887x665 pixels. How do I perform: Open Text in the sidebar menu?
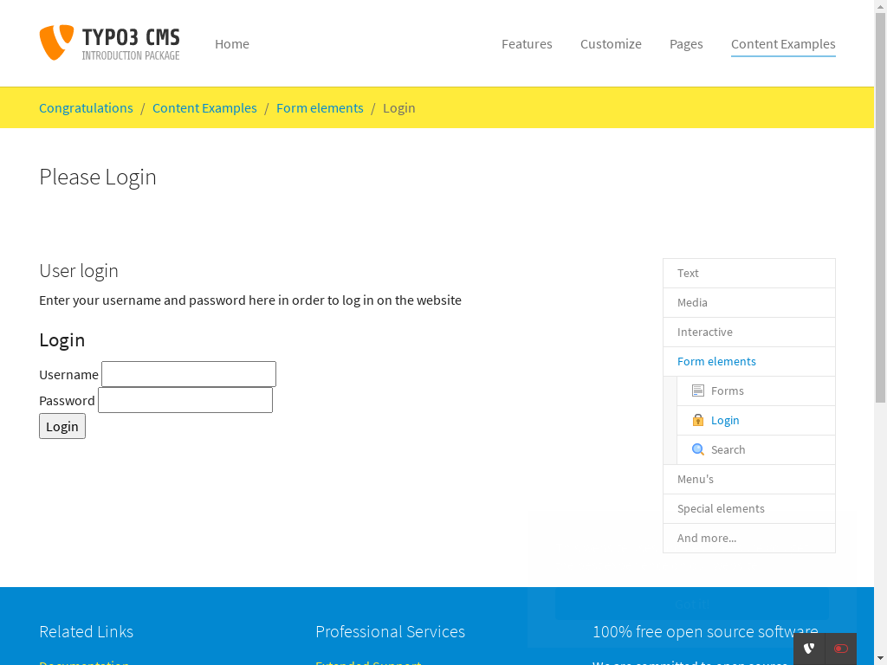tap(749, 273)
